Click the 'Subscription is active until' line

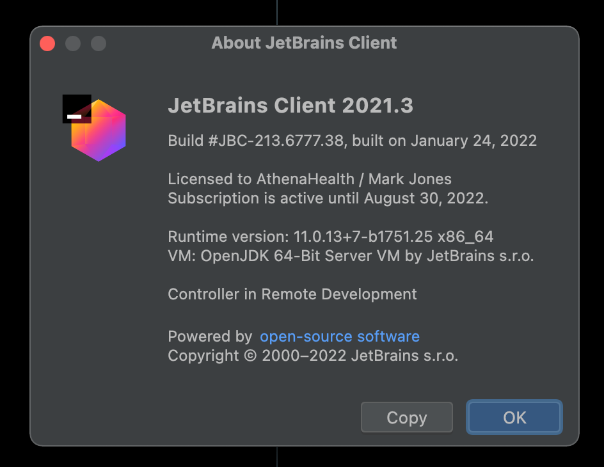tap(328, 198)
